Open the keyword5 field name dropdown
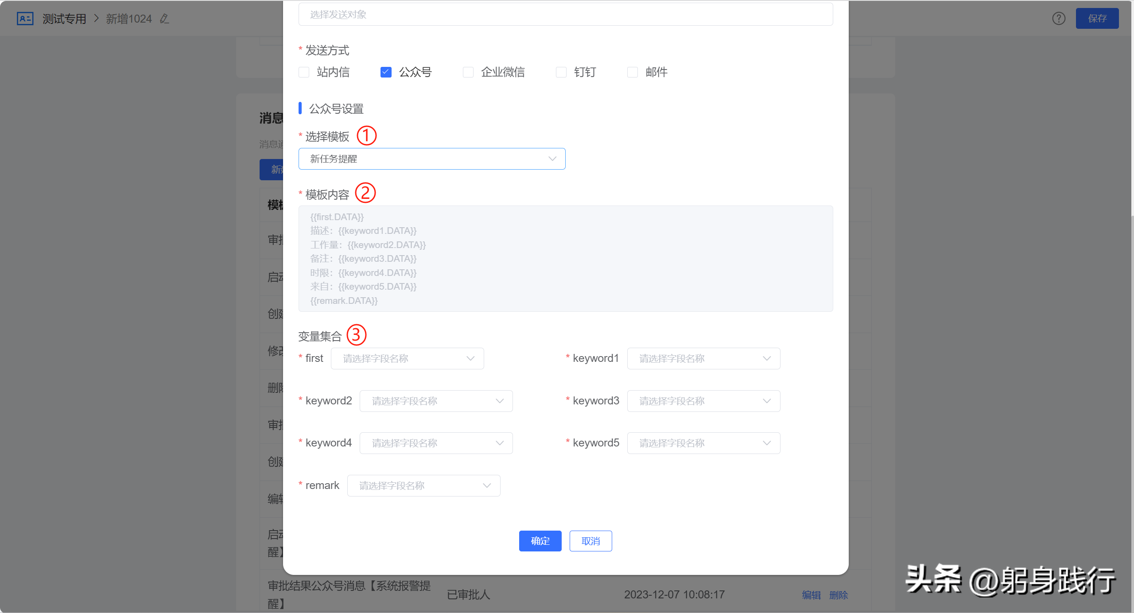Image resolution: width=1134 pixels, height=613 pixels. tap(703, 443)
